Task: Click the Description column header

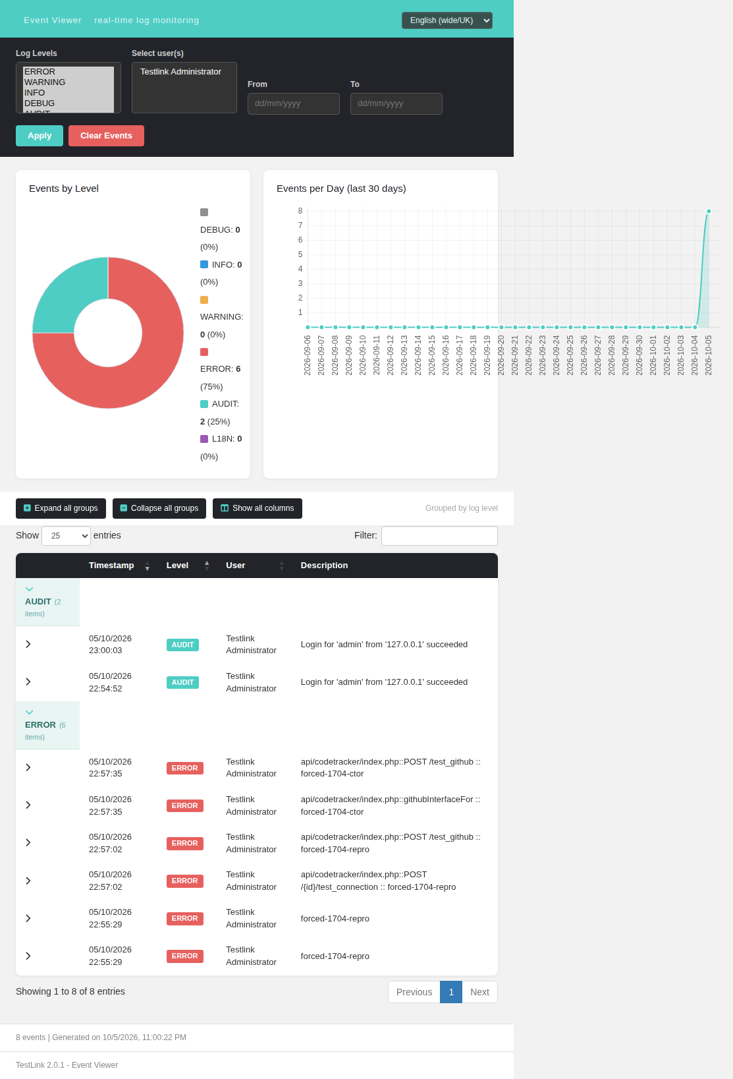Action: coord(324,566)
